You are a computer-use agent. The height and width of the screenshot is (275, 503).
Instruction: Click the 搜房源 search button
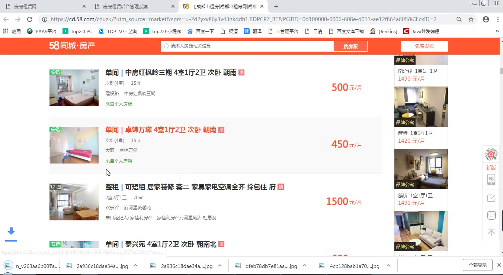click(350, 46)
